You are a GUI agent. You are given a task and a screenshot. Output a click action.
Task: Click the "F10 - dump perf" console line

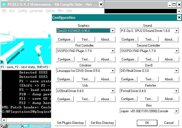[35, 94]
